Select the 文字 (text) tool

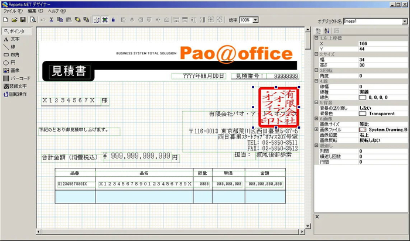point(12,39)
